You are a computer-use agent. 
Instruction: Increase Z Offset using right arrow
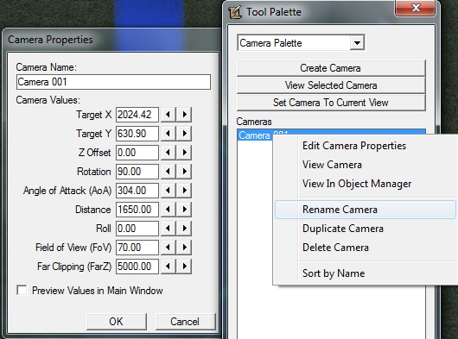click(x=184, y=152)
